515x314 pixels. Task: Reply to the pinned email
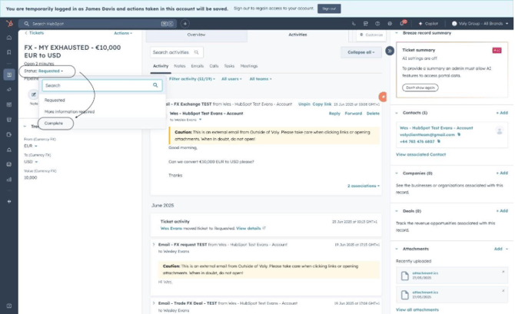[334, 114]
